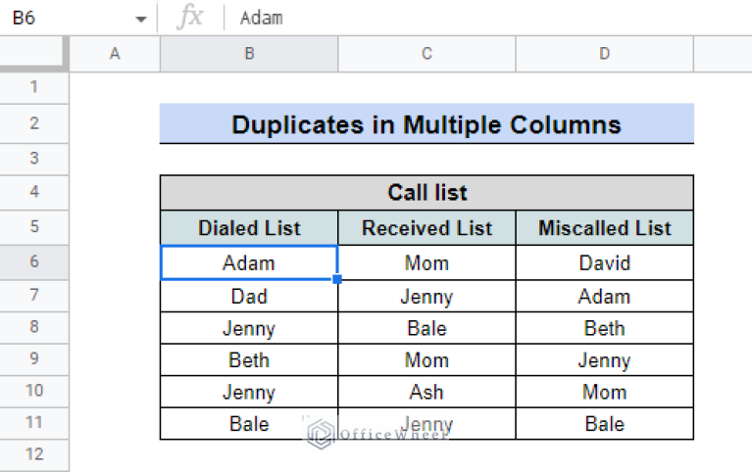Select cell containing Ash
Screen dimensions: 752x472
[x=426, y=392]
